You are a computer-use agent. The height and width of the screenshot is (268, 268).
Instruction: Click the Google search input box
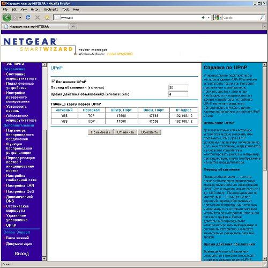pos(241,18)
